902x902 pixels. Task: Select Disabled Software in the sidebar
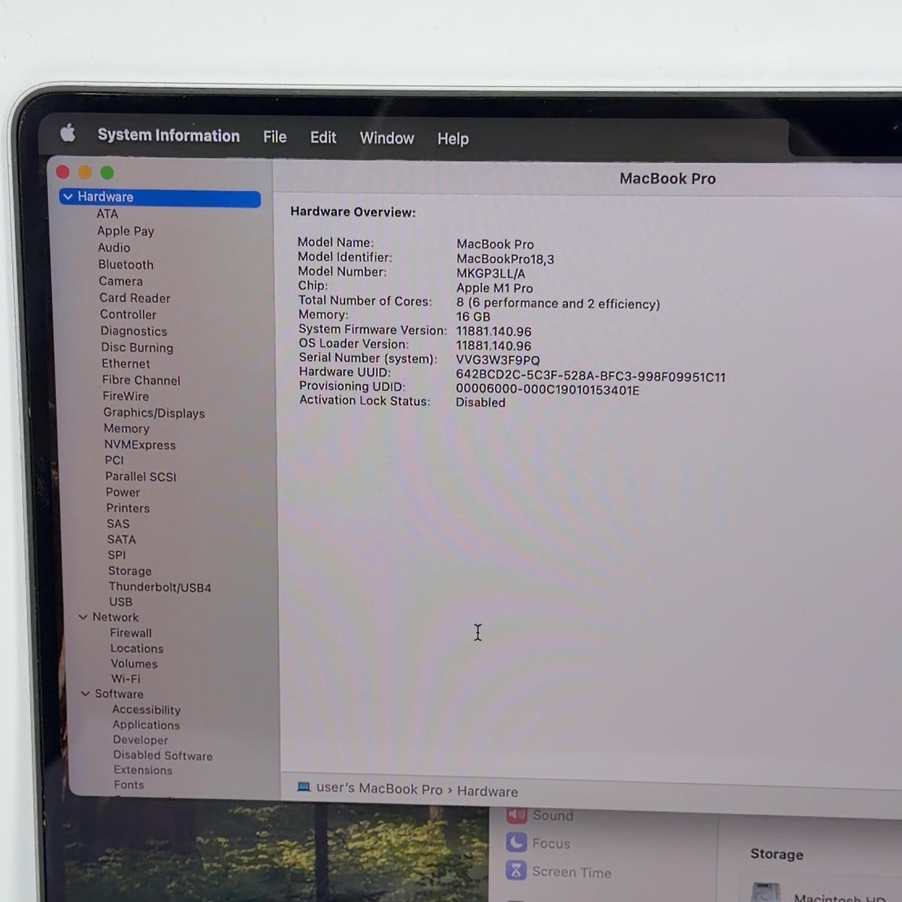pos(162,755)
